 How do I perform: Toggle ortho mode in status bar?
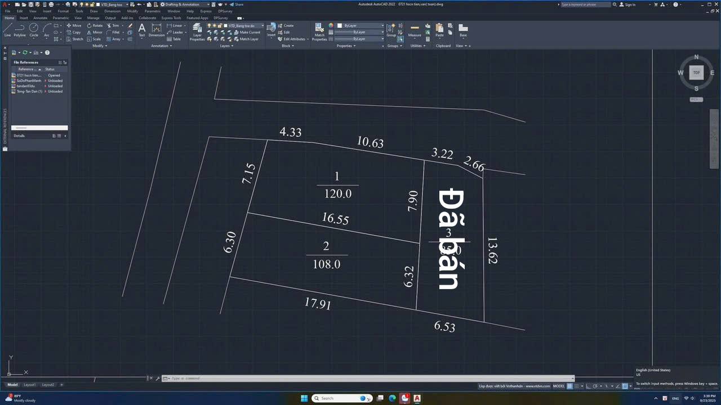pyautogui.click(x=589, y=386)
